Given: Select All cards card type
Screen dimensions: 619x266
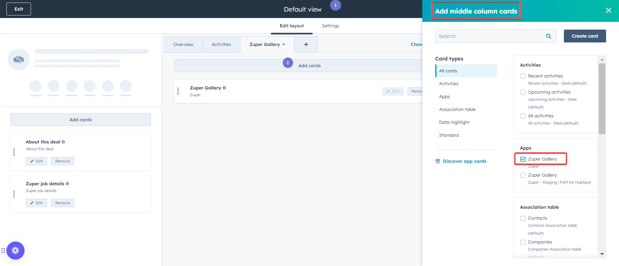Looking at the screenshot, I should [466, 71].
